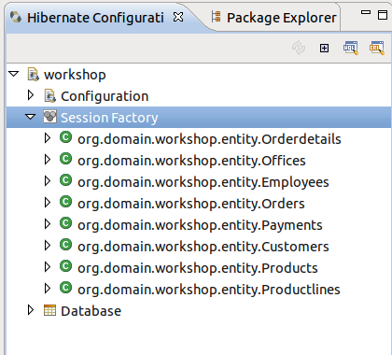Click the Orders class icon

click(65, 202)
